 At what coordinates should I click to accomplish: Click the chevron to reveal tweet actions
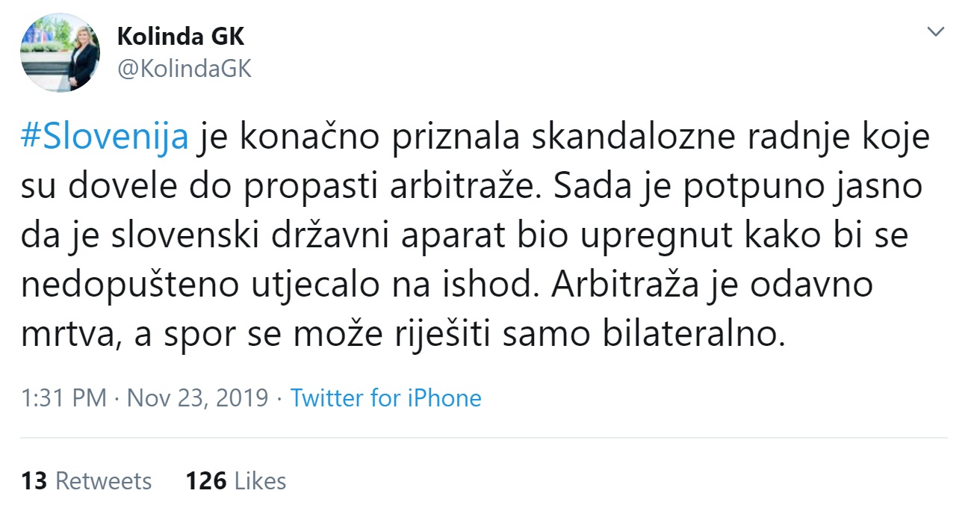point(934,32)
